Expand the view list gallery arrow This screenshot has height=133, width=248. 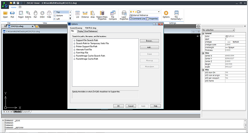70,19
